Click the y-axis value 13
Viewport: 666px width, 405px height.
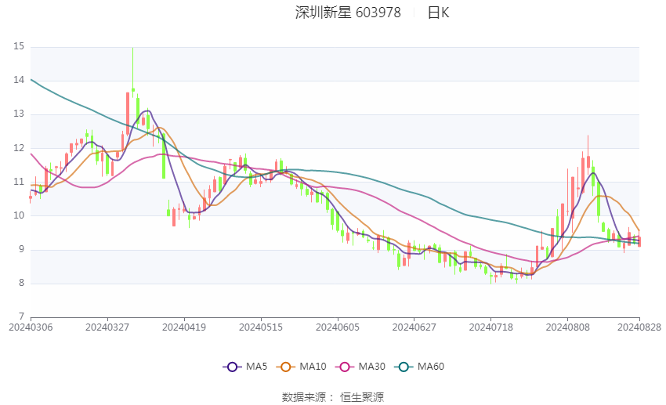click(x=19, y=114)
